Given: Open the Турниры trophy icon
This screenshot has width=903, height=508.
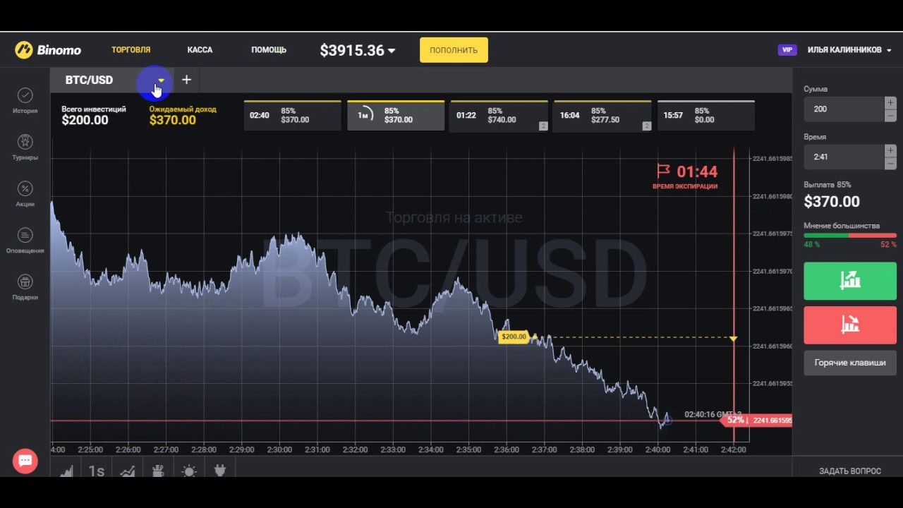Looking at the screenshot, I should (x=25, y=142).
